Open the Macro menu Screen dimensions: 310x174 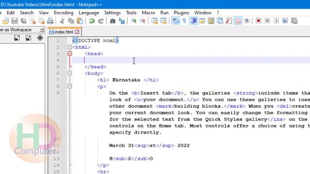pyautogui.click(x=148, y=13)
